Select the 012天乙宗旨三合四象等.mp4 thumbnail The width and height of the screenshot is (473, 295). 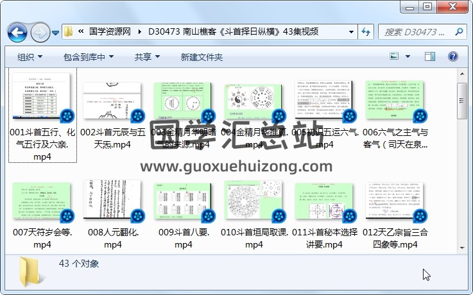[x=395, y=201]
